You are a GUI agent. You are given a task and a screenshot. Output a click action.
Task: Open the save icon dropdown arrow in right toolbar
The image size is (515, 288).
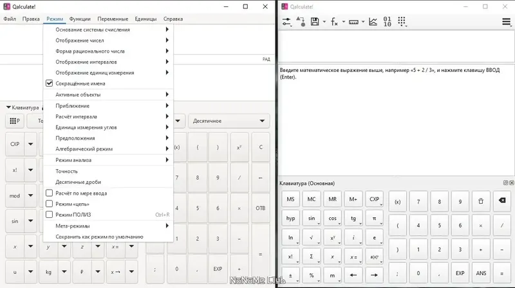[324, 22]
